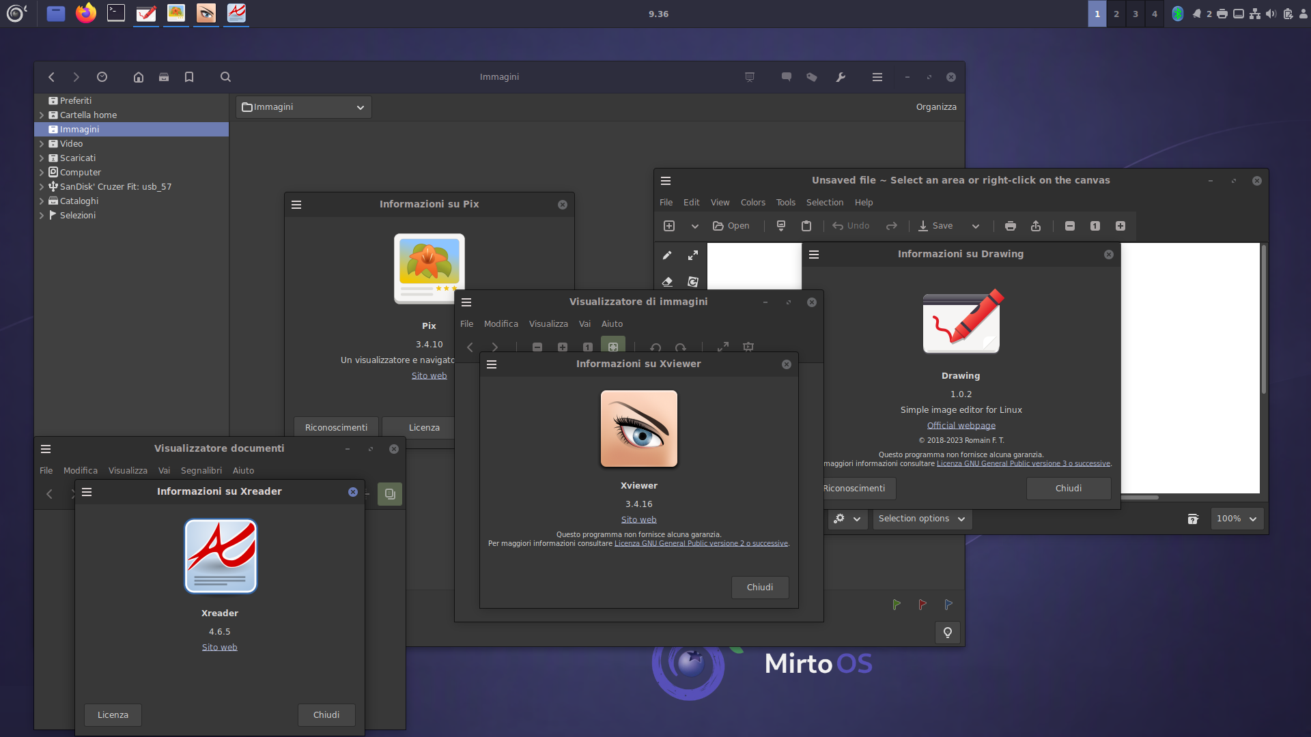Image resolution: width=1311 pixels, height=737 pixels.
Task: Click Chiudi in Informazioni su Drawing
Action: (1069, 489)
